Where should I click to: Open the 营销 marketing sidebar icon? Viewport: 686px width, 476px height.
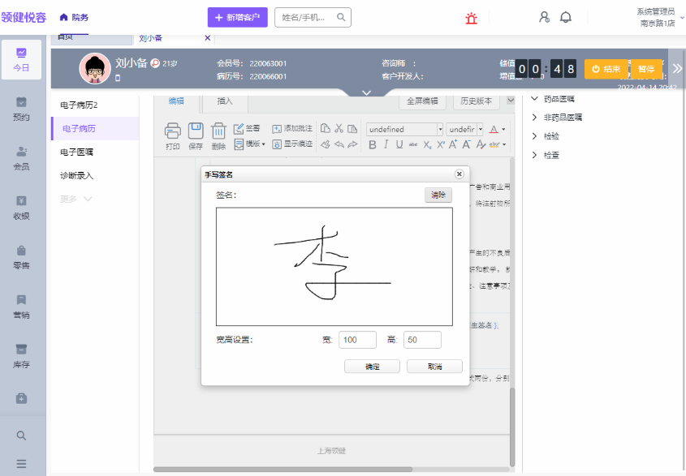tap(21, 307)
